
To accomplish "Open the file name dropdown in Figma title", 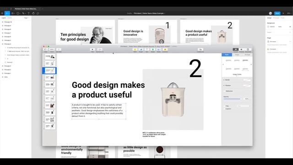I will click(165, 13).
